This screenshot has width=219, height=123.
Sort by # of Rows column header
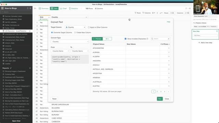[x=165, y=44]
